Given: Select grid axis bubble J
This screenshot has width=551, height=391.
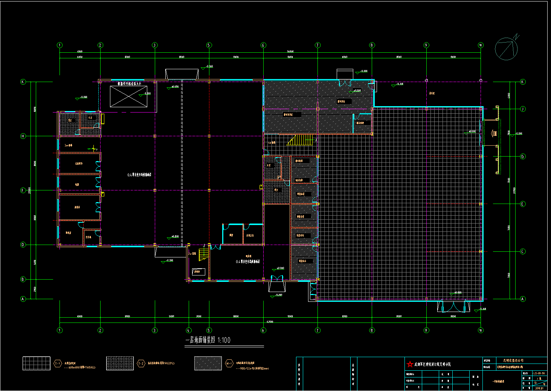Looking at the screenshot, I should click(523, 109).
